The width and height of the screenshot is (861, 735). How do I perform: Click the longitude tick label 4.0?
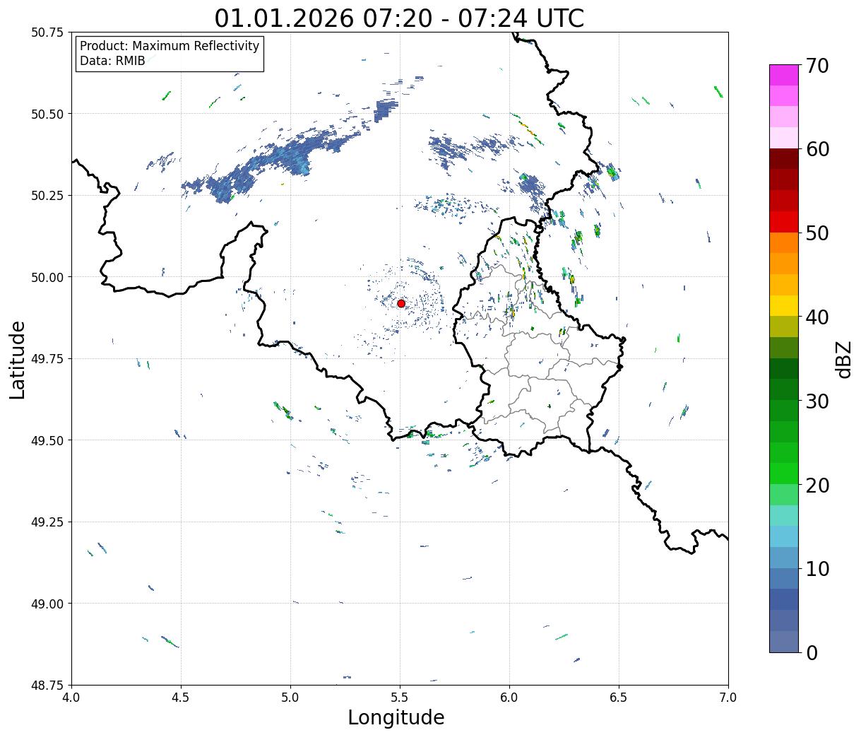71,698
